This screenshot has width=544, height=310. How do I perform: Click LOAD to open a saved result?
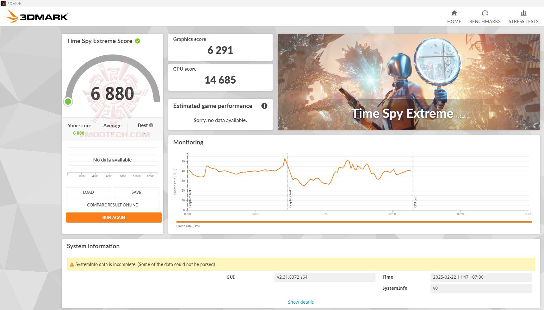88,192
